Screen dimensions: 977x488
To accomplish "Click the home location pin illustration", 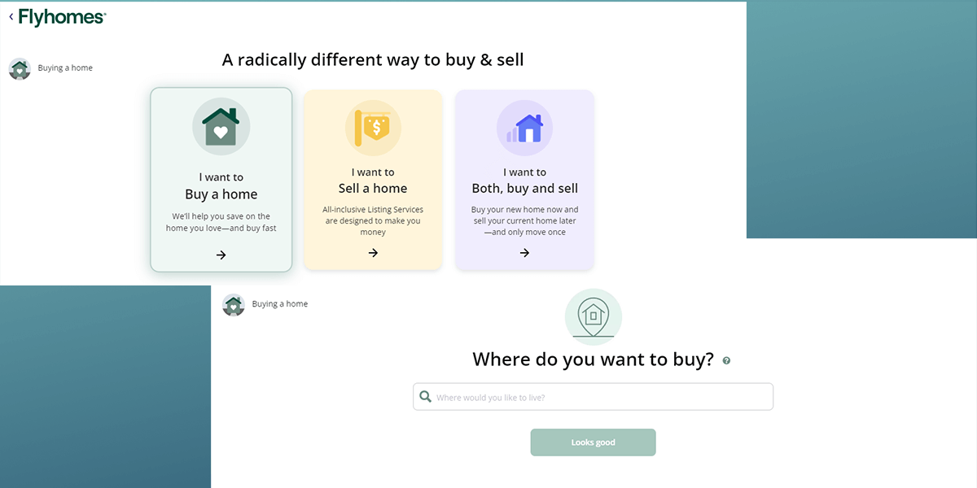I will (x=593, y=316).
